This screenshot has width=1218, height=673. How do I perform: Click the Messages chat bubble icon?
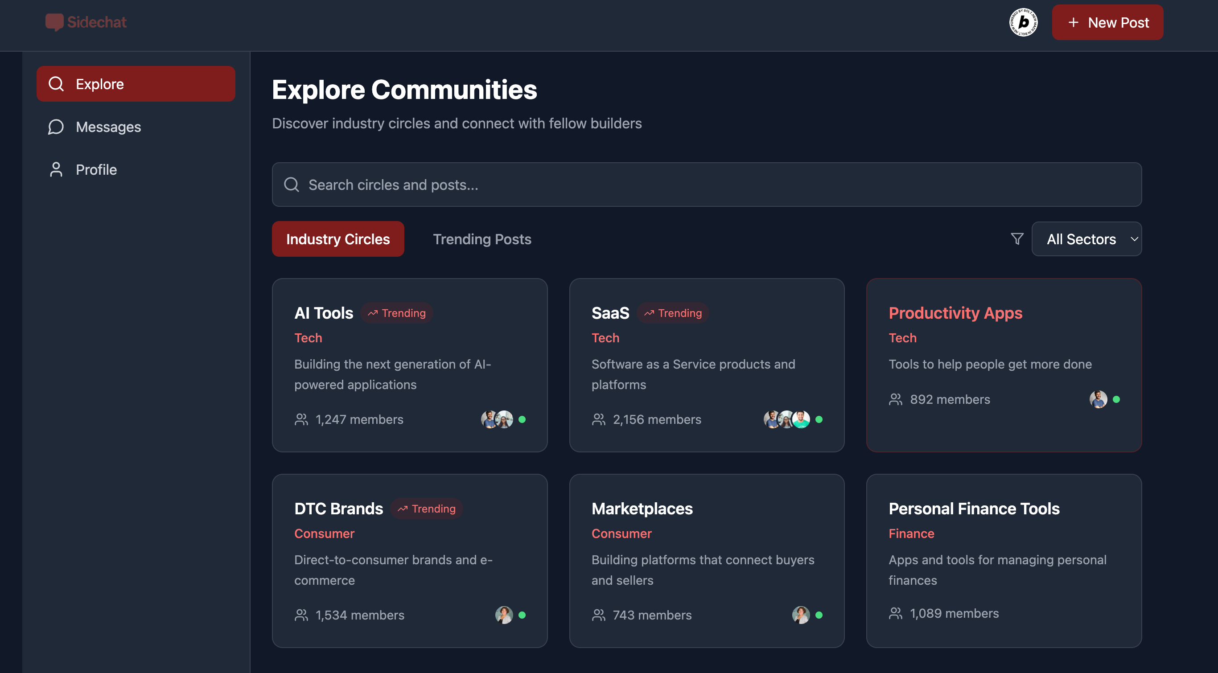click(x=56, y=127)
